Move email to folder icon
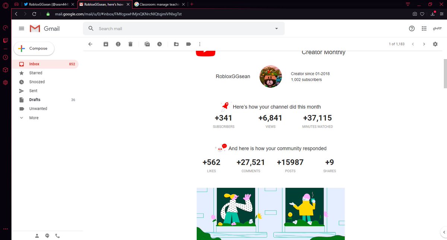Screen dimensions: 447x240 (x=176, y=44)
